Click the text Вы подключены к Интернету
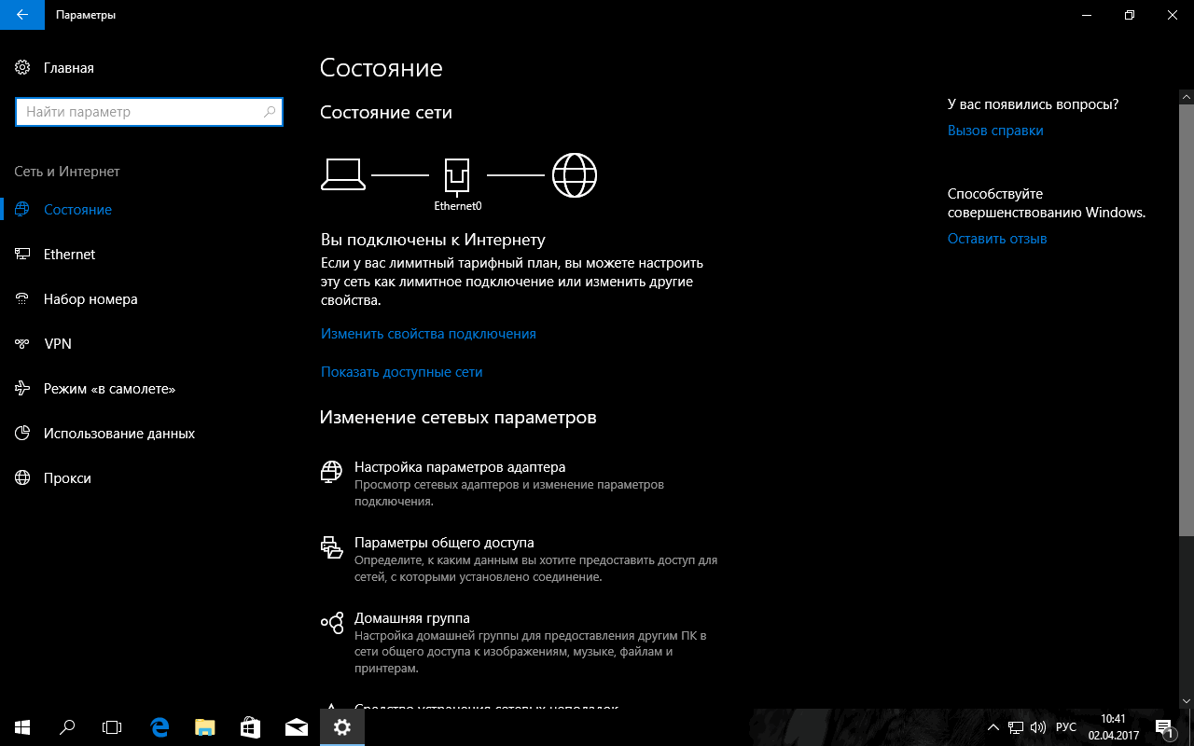1194x746 pixels. click(433, 240)
